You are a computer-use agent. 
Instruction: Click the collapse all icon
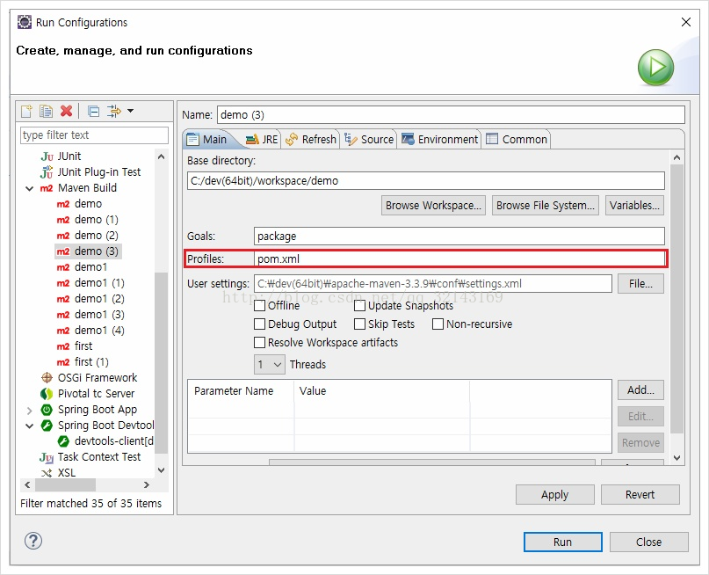94,112
